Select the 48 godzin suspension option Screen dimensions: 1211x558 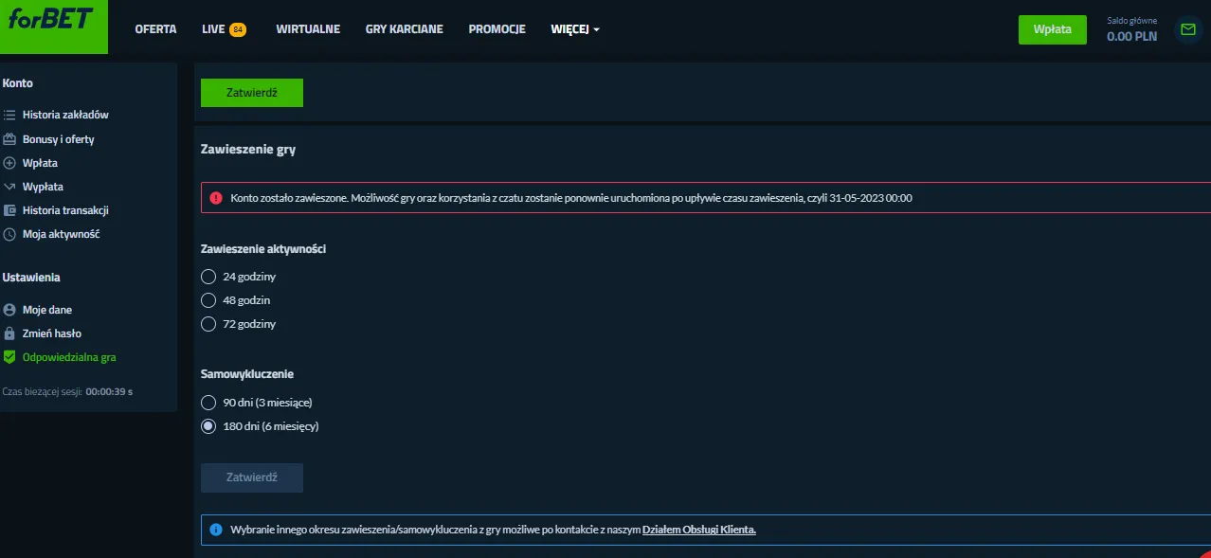pos(208,300)
